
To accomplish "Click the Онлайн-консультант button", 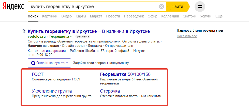I will (x=49, y=63).
